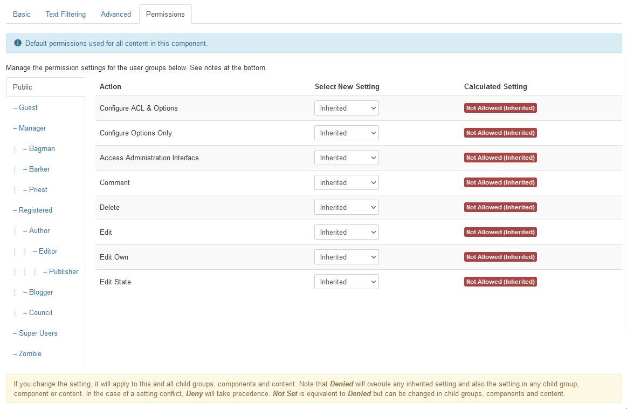627x409 pixels.
Task: Open the Editor group permissions
Action: pyautogui.click(x=47, y=251)
